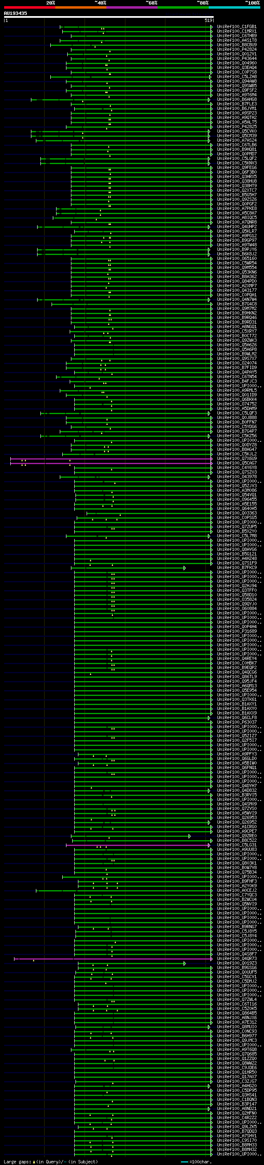
Task: Click the =100char. scale legend
Action: coord(196,1162)
